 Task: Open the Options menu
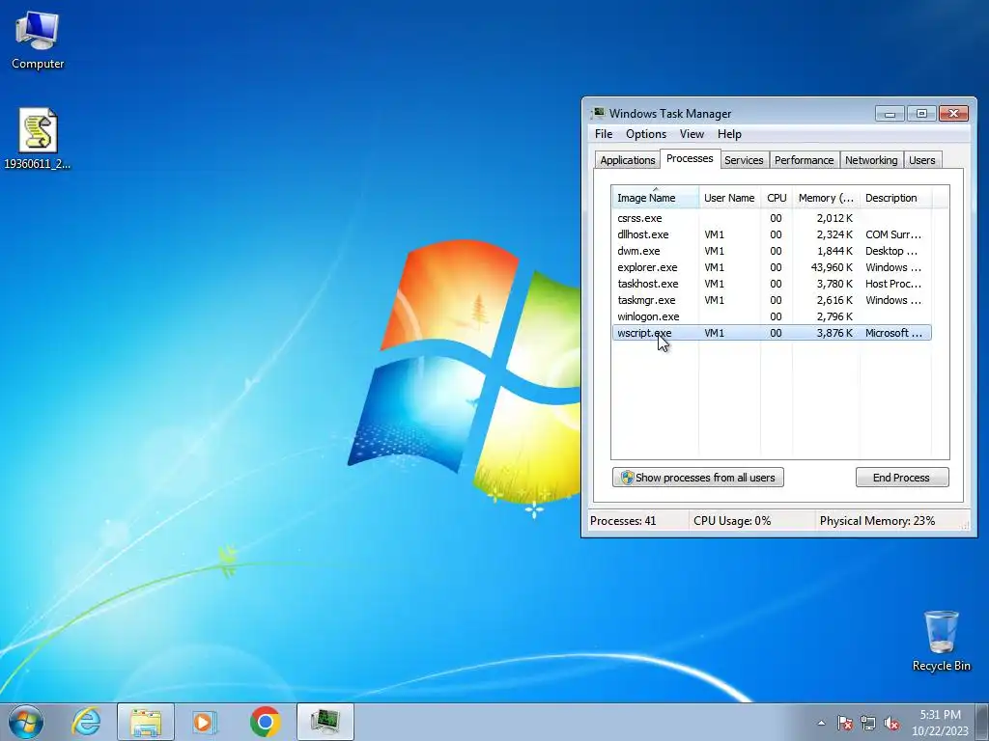[x=646, y=133]
